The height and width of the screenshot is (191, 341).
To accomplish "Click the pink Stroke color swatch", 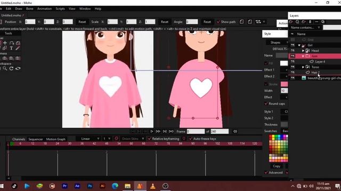I will click(x=284, y=84).
